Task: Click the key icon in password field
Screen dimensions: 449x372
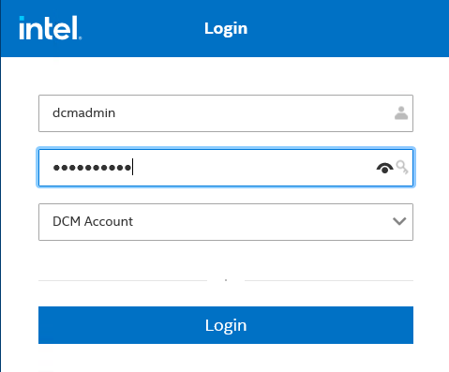Action: click(x=402, y=167)
